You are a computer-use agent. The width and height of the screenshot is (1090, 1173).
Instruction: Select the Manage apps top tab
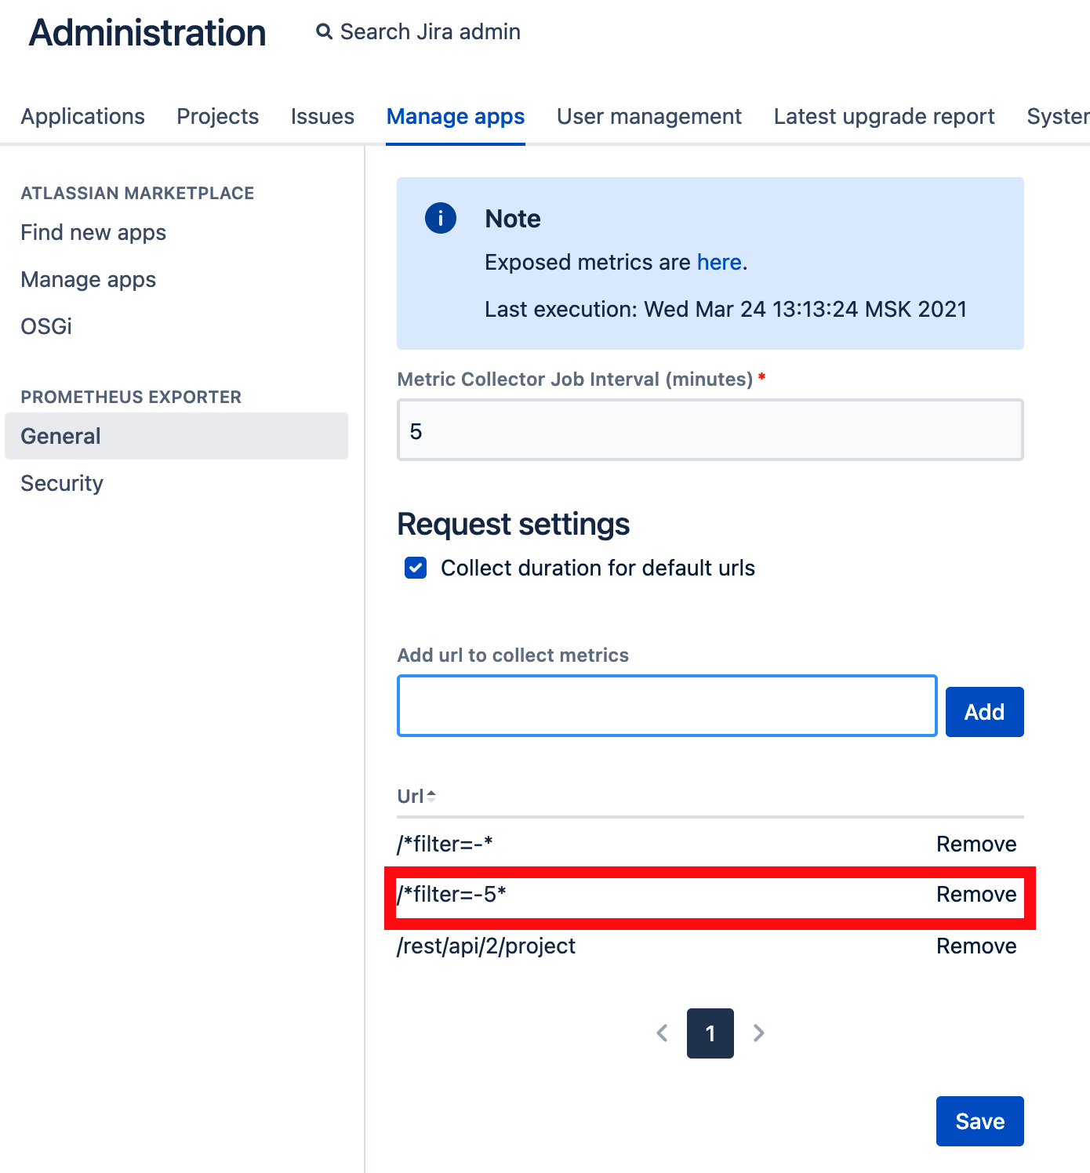coord(456,116)
